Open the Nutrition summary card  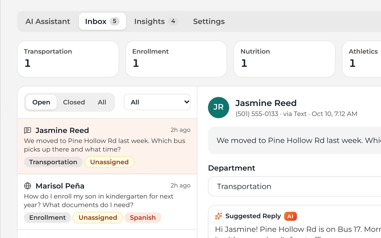(284, 59)
